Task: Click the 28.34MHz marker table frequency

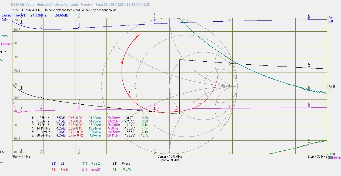Action: tap(43, 135)
